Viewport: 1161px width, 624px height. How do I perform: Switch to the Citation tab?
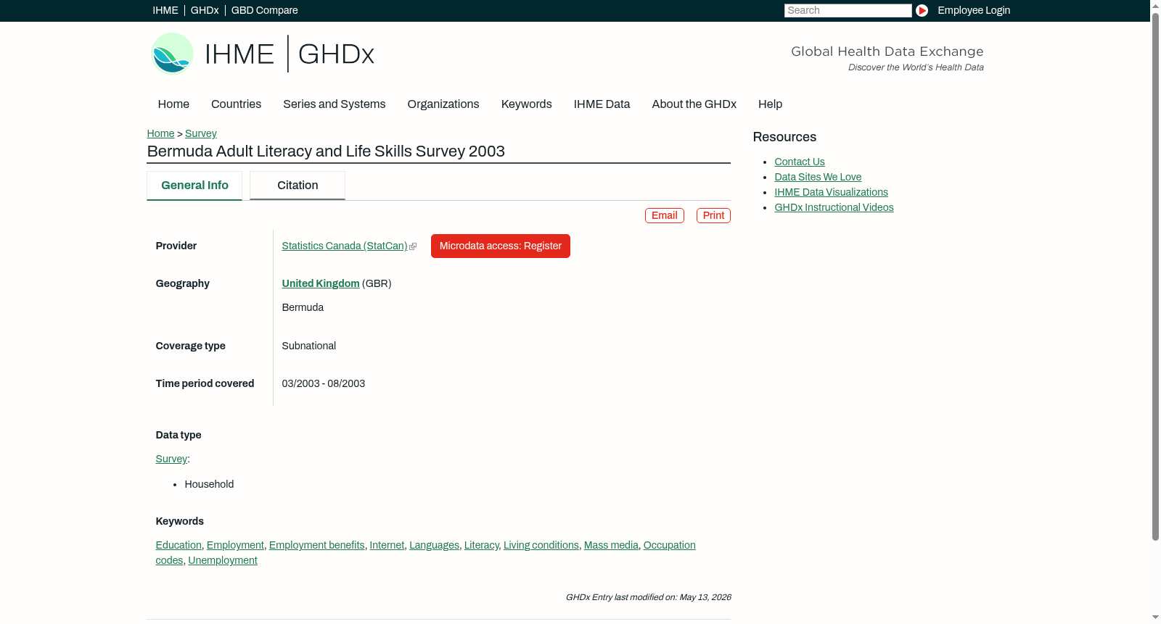pos(298,186)
